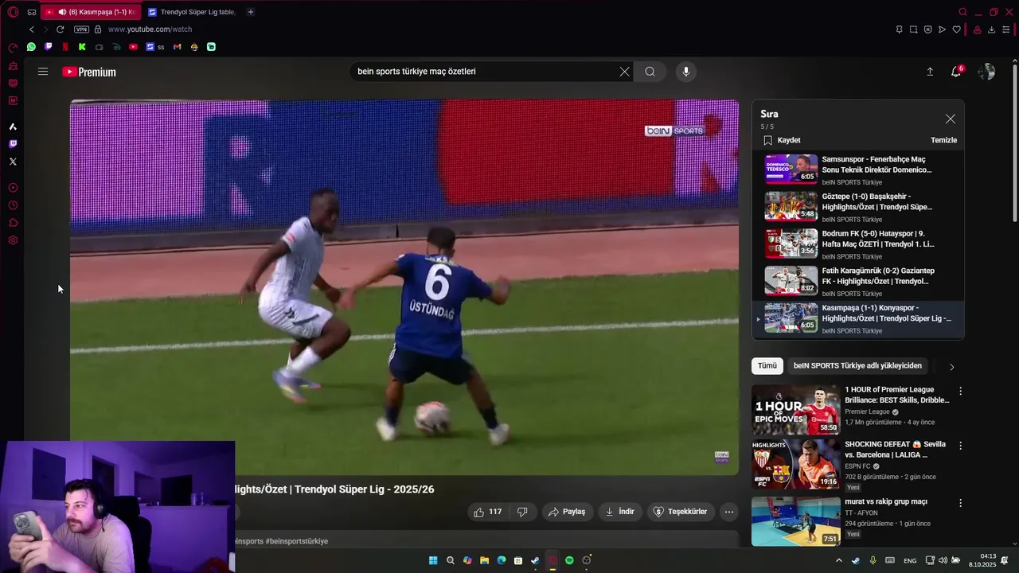Focus the www.youtube.com/watch address bar
Image resolution: width=1019 pixels, height=573 pixels.
click(150, 29)
